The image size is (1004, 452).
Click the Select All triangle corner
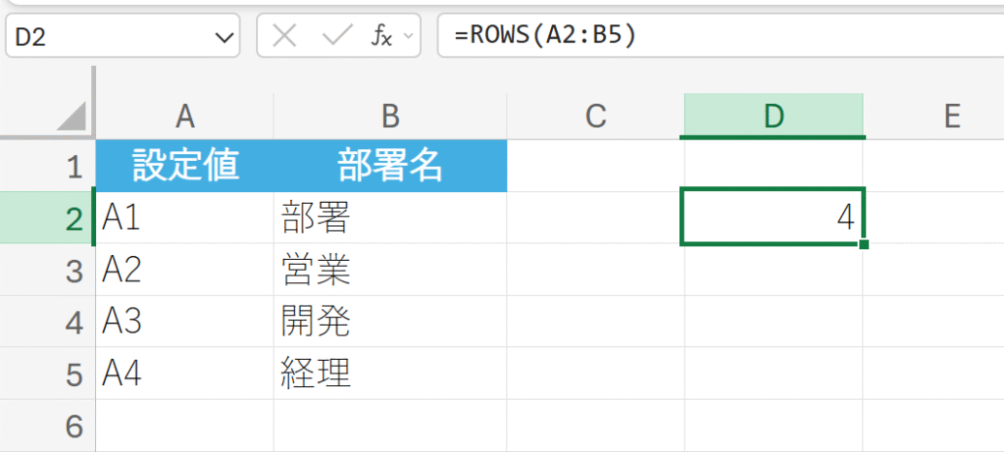pyautogui.click(x=72, y=117)
